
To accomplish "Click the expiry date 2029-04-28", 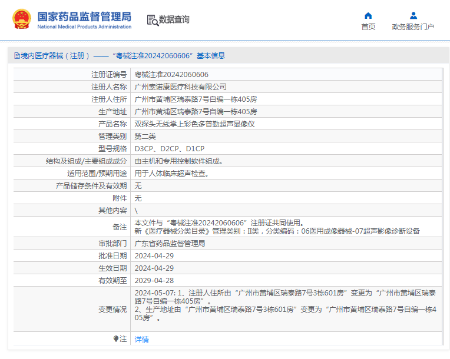I will tap(154, 280).
